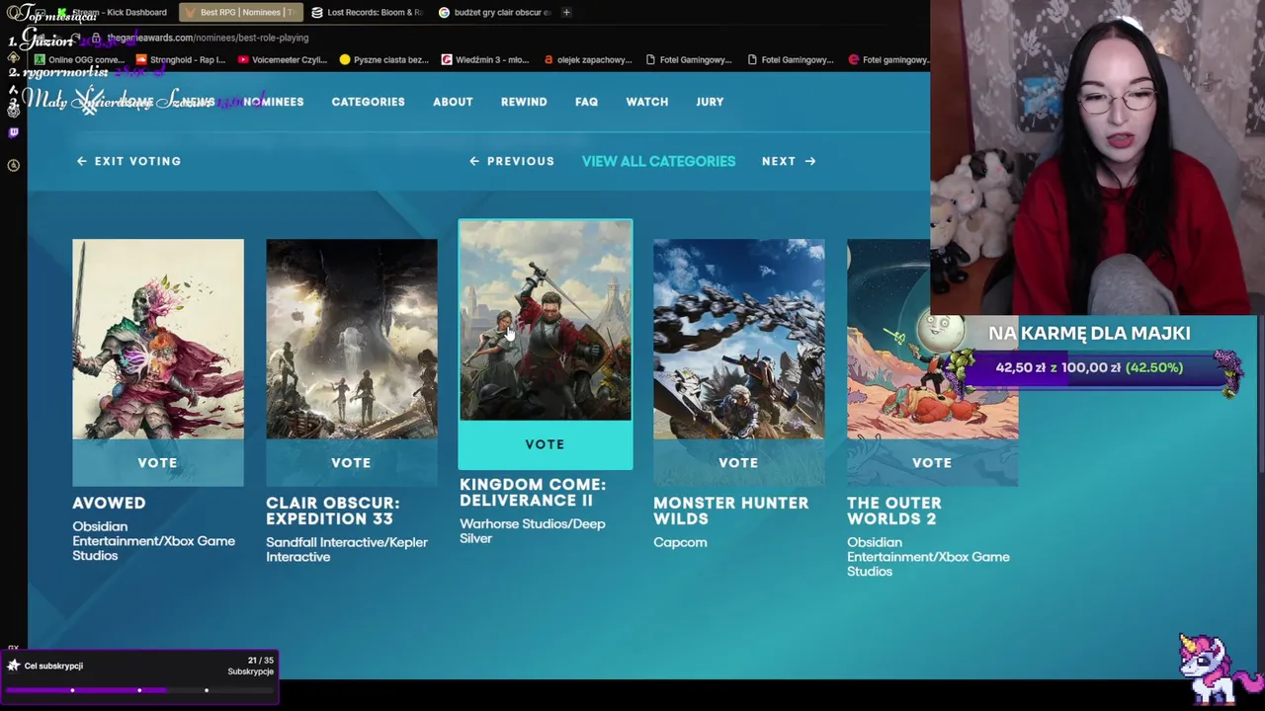The image size is (1265, 711).
Task: Click the arrow icon beside NEXT
Action: [x=809, y=161]
